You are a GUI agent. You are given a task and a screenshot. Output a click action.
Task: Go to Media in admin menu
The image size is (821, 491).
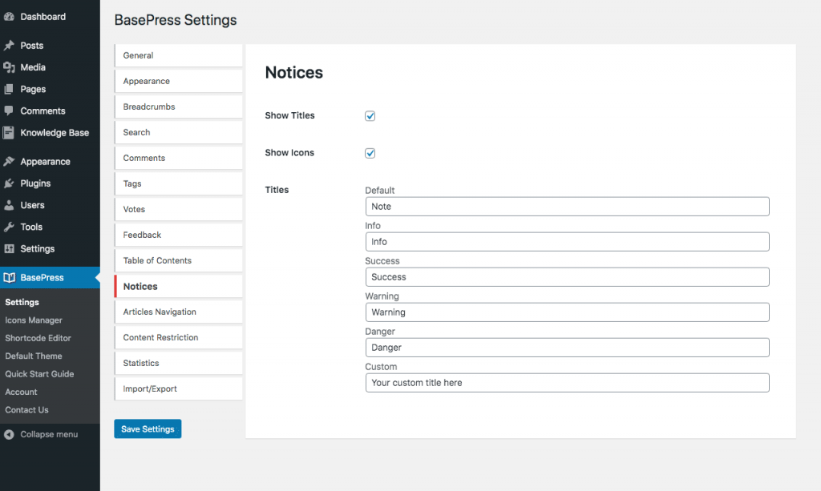pos(33,67)
